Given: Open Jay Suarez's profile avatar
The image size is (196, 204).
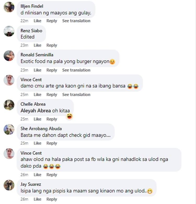Looking at the screenshot, I should 9,185.
